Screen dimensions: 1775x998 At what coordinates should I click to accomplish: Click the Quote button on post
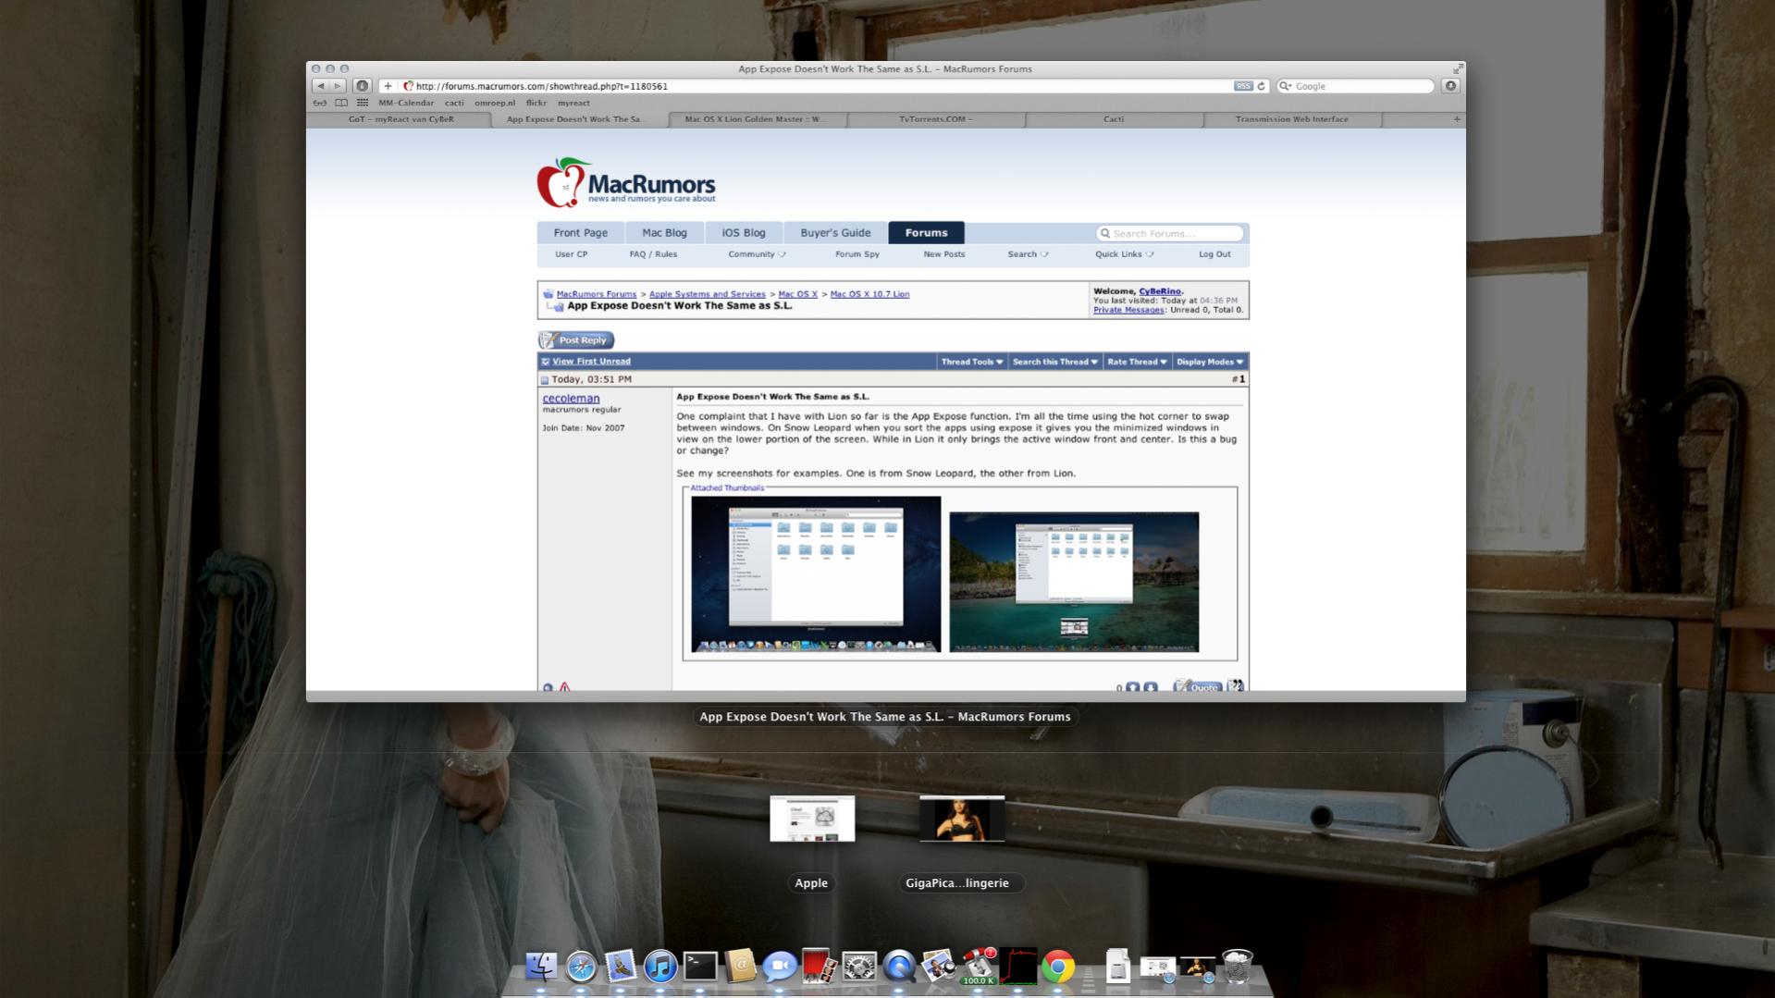coord(1197,687)
